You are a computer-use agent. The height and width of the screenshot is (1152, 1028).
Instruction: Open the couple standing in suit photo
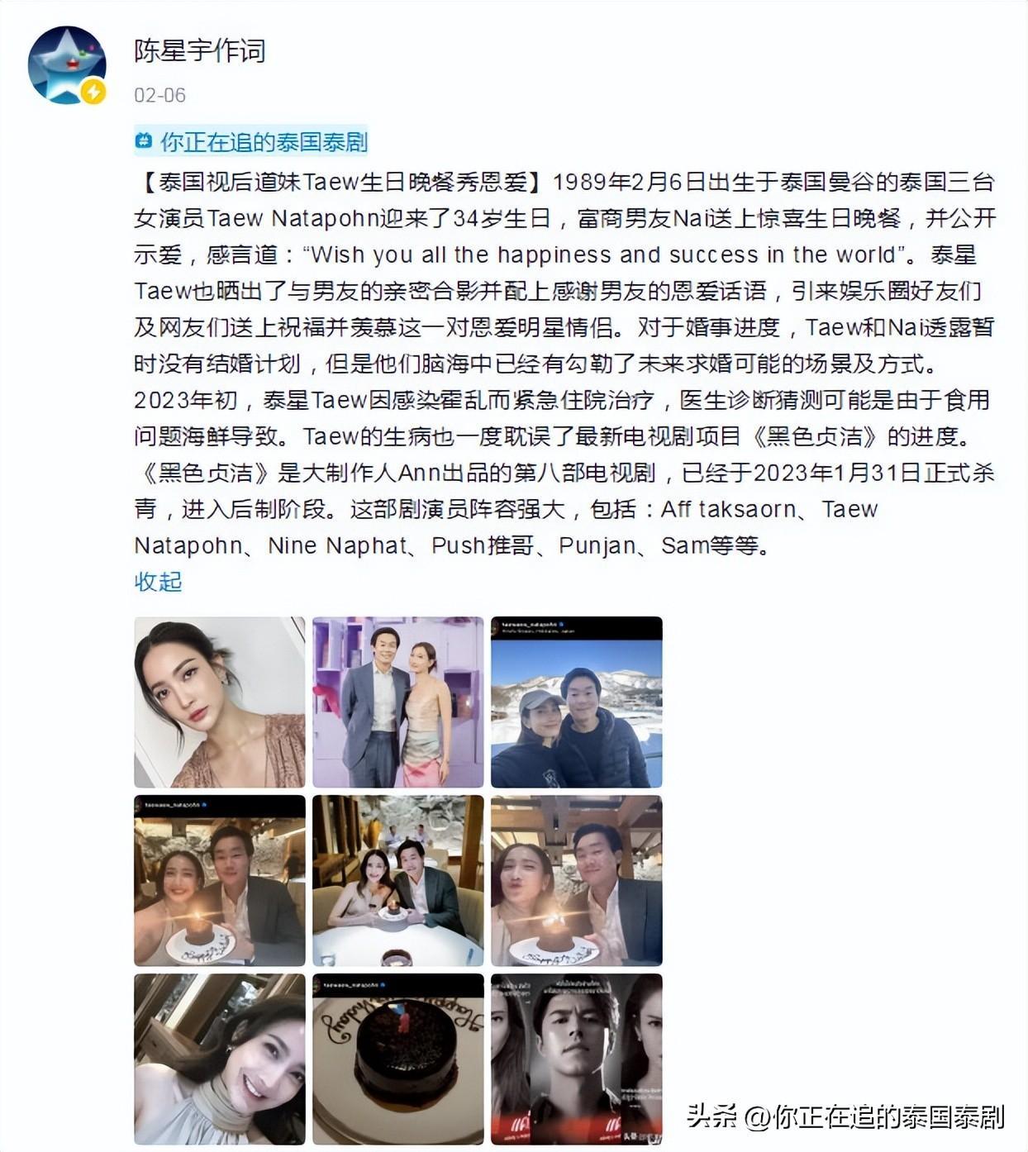pyautogui.click(x=398, y=702)
